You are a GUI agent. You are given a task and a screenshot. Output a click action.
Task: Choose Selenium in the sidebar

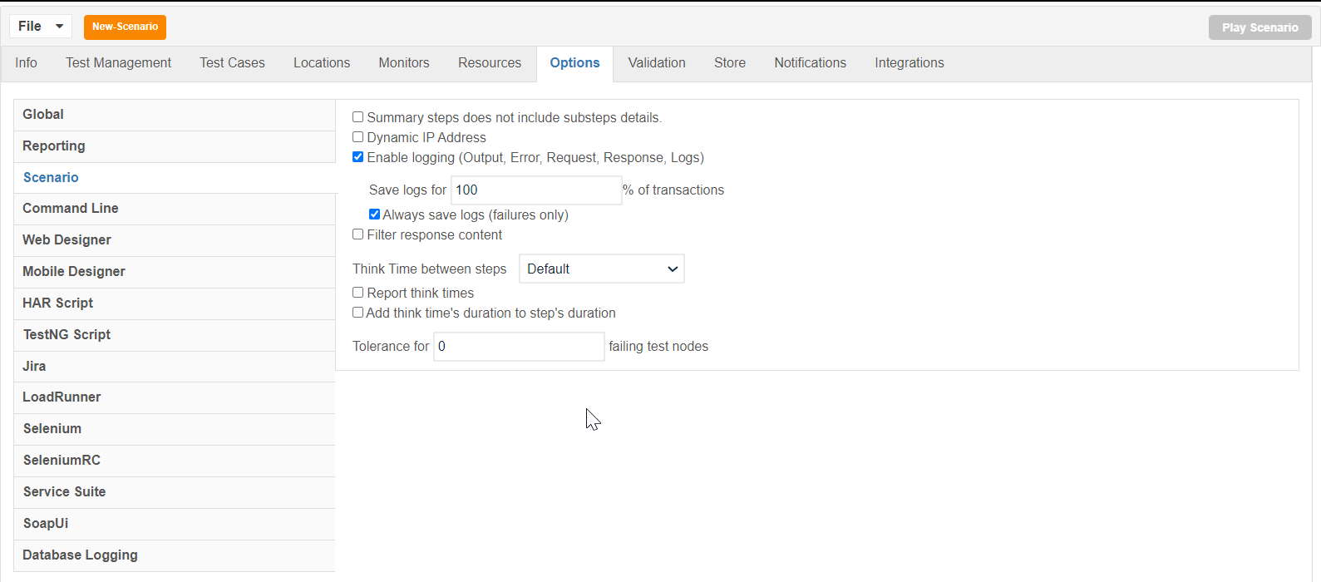(175, 429)
